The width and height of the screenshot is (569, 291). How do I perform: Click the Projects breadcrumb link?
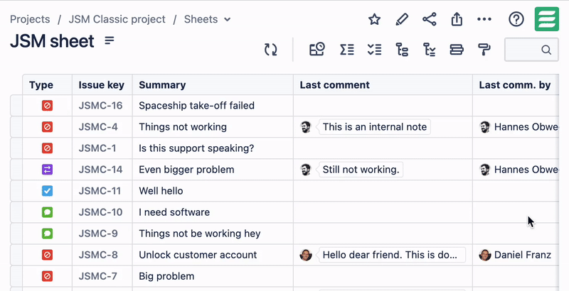click(x=30, y=19)
